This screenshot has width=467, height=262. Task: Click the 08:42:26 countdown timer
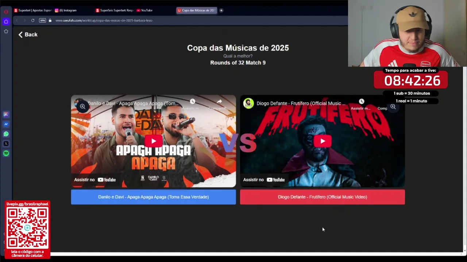(412, 81)
